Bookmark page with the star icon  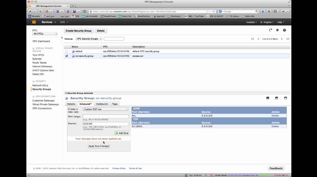click(x=207, y=11)
